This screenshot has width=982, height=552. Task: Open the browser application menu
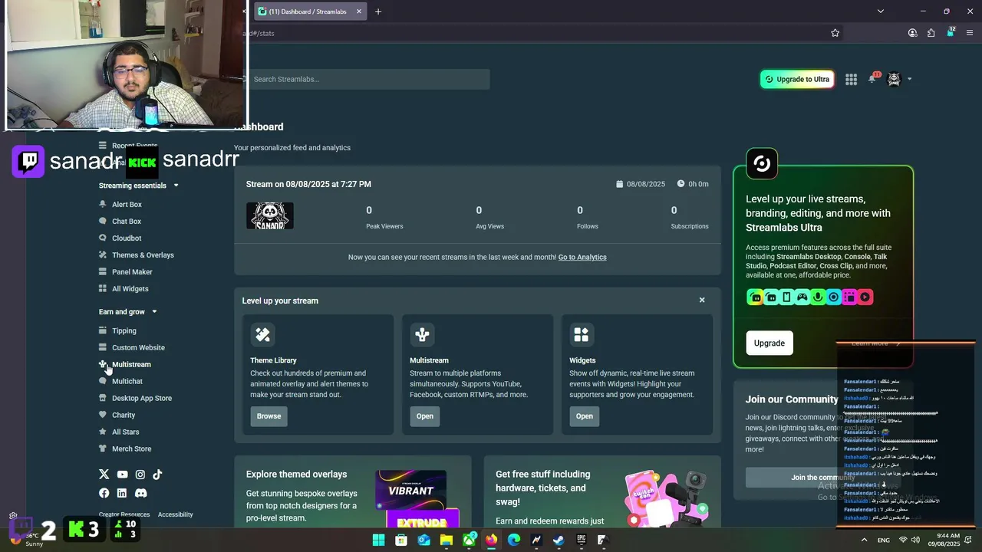point(970,33)
